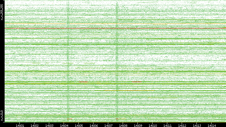Click the x.x.255.255 axis label
Image resolution: width=226 pixels, height=127 pixels.
pos(2,12)
